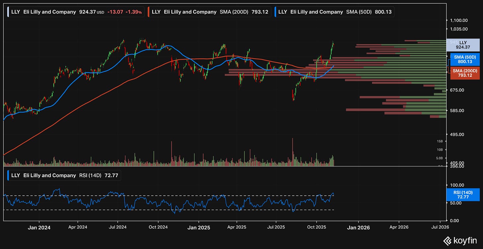Click the SMA (50D) 800.13 axis tag
Screen dimensions: 483x249
coord(465,59)
